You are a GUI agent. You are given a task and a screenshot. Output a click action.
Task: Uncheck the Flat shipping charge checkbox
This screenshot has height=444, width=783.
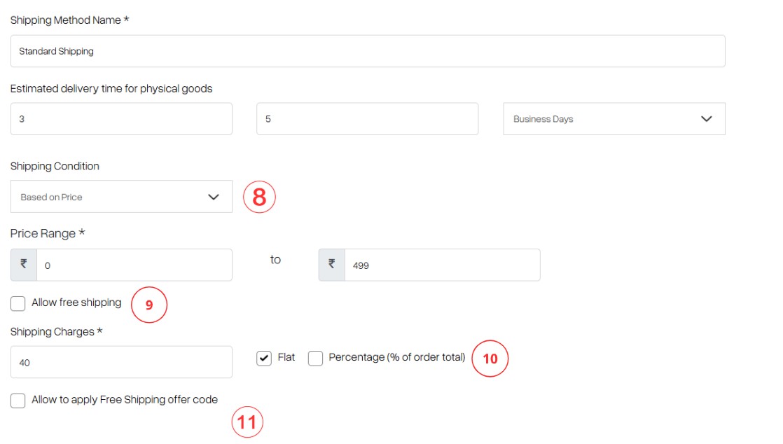click(263, 358)
